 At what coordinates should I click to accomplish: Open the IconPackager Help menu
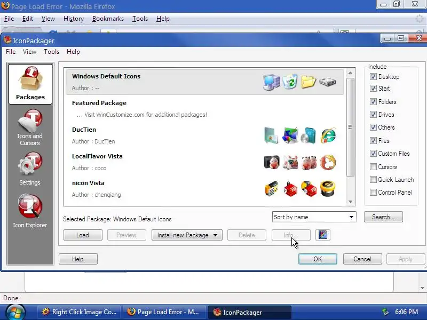(73, 52)
